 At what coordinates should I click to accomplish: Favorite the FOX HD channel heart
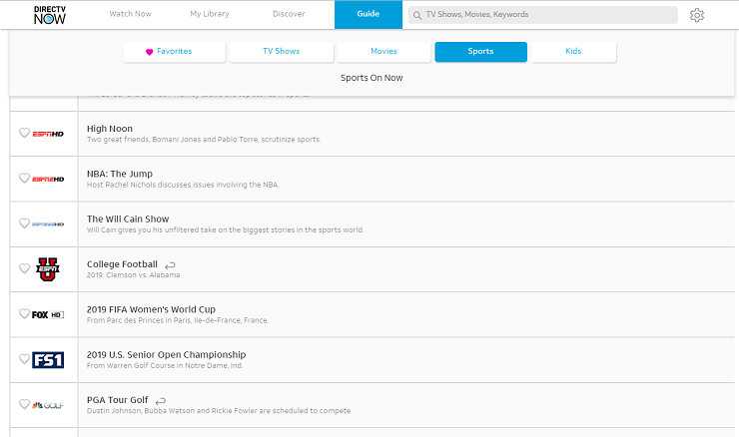25,313
